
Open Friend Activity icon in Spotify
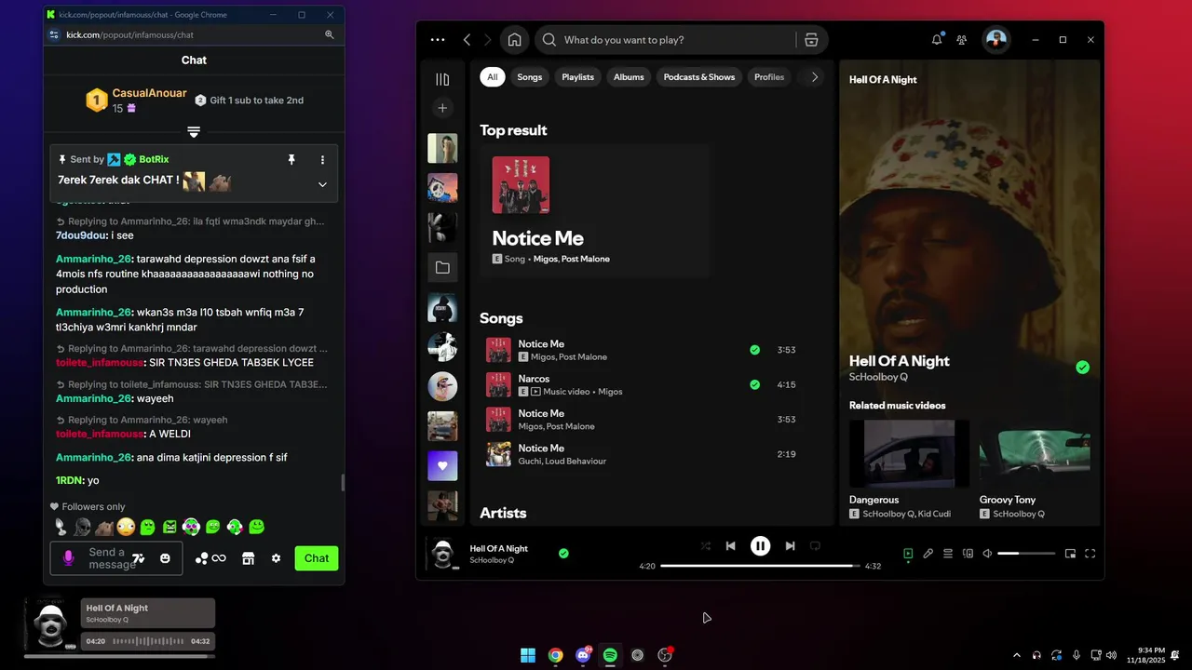click(962, 40)
